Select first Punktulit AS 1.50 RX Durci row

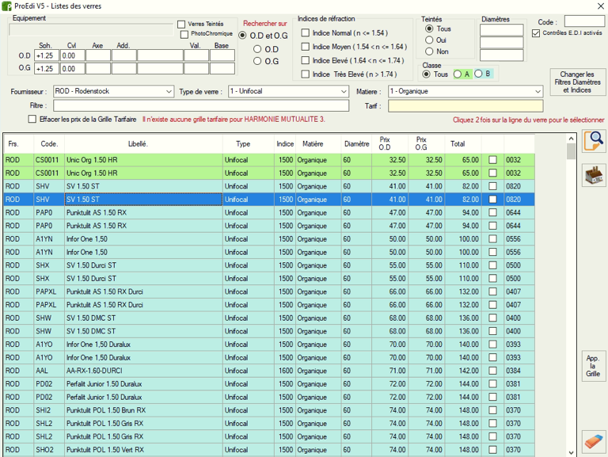[x=268, y=291]
